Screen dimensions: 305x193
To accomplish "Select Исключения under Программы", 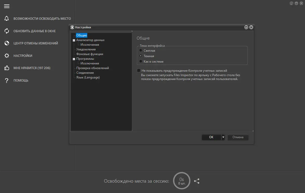I will coord(90,63).
